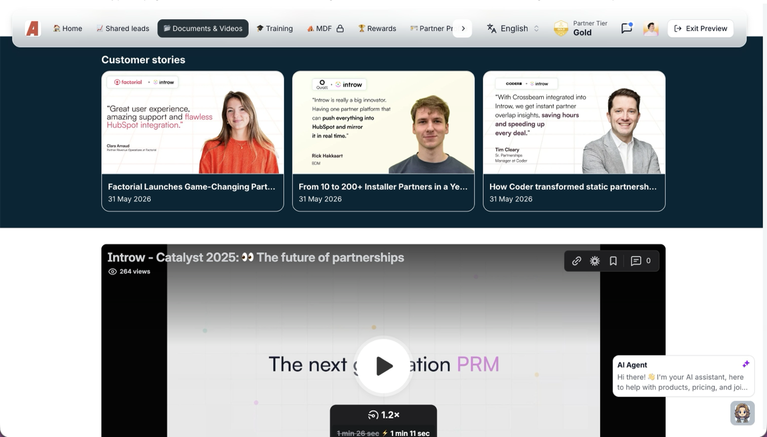Click the video title 'Introw - Catalyst 2025'

[256, 257]
